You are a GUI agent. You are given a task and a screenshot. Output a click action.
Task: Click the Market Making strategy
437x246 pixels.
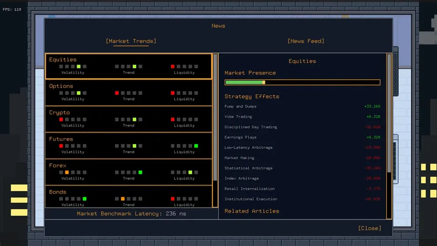click(239, 158)
